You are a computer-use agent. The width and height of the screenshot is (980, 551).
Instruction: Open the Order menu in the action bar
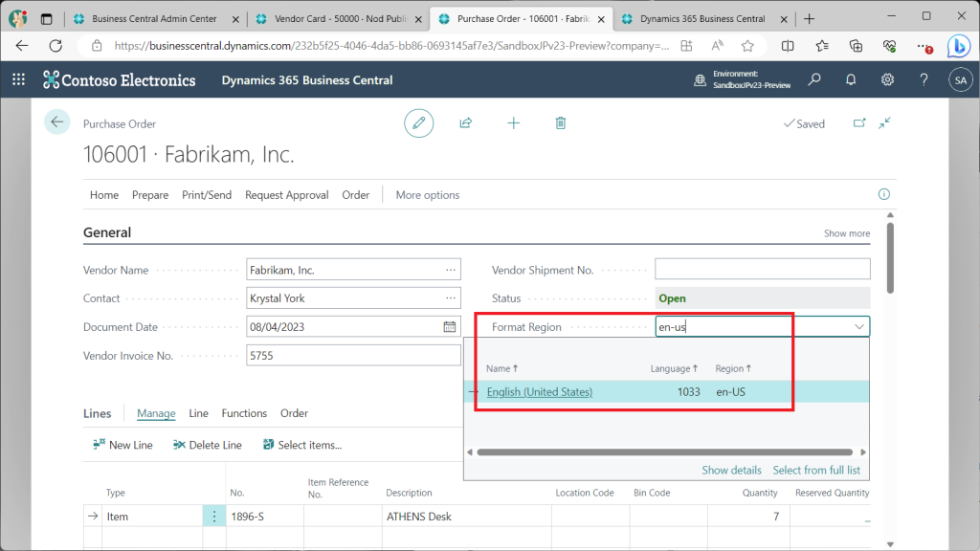pyautogui.click(x=356, y=195)
